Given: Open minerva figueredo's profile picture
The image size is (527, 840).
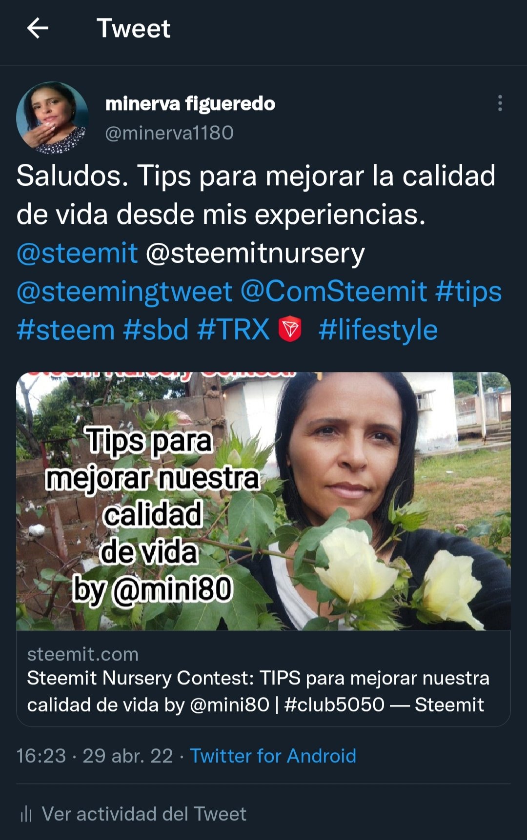Looking at the screenshot, I should click(52, 118).
